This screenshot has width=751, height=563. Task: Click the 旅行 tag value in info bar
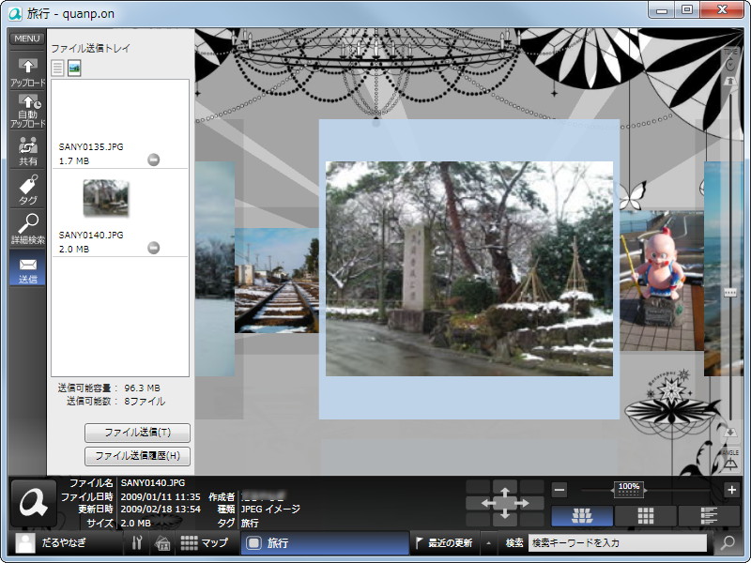(x=250, y=523)
